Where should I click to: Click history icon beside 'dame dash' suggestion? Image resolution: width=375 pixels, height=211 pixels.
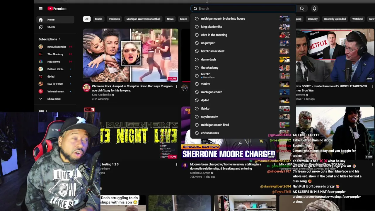point(197,59)
